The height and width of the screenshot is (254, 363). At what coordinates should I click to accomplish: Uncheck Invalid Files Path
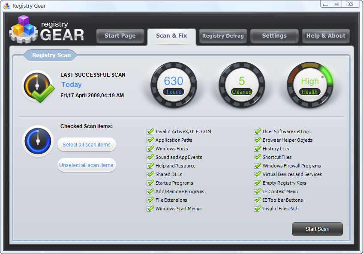click(x=258, y=209)
